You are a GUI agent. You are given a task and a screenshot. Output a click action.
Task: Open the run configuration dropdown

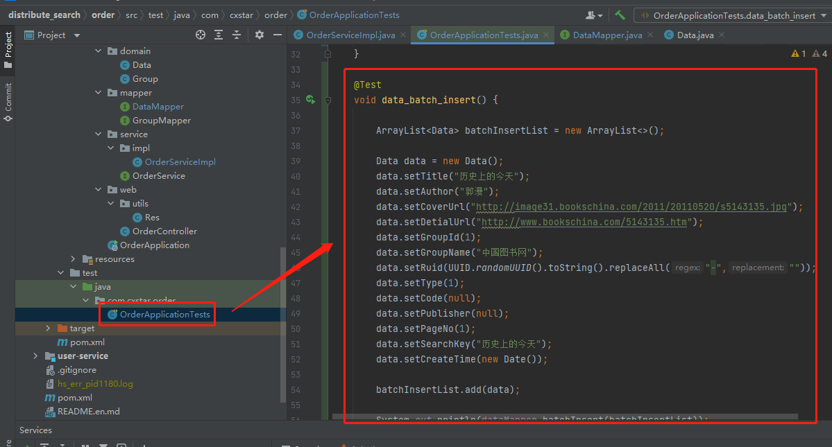click(733, 15)
